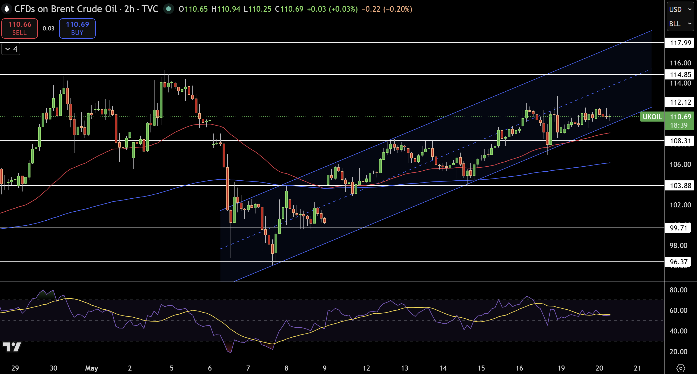Expand the collapsed indicators legend showing 4
Image resolution: width=697 pixels, height=374 pixels.
[x=11, y=49]
